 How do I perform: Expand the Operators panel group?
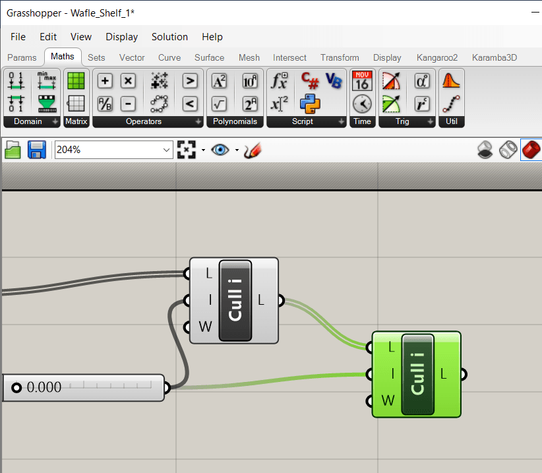click(x=198, y=122)
